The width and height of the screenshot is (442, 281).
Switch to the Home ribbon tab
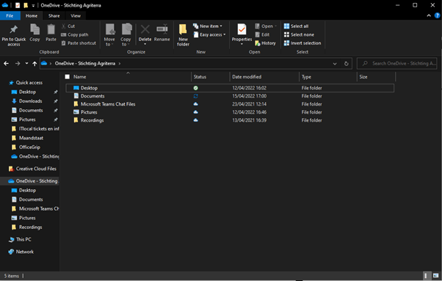pyautogui.click(x=32, y=15)
